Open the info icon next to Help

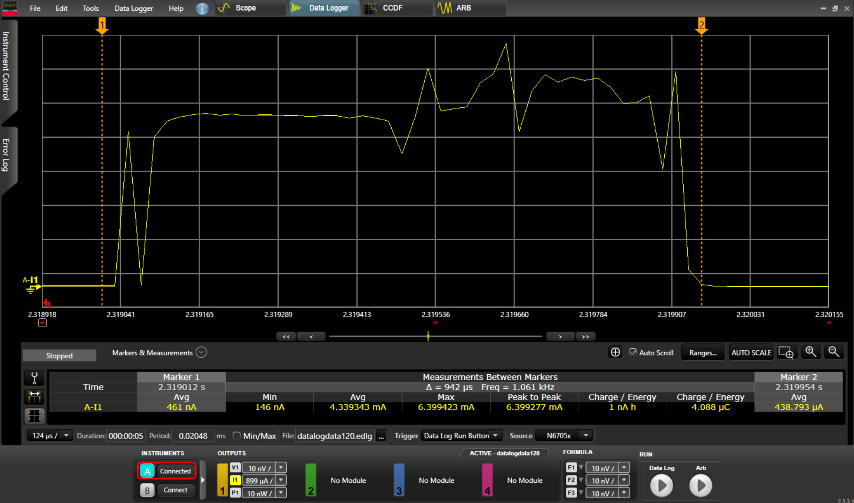[x=202, y=8]
